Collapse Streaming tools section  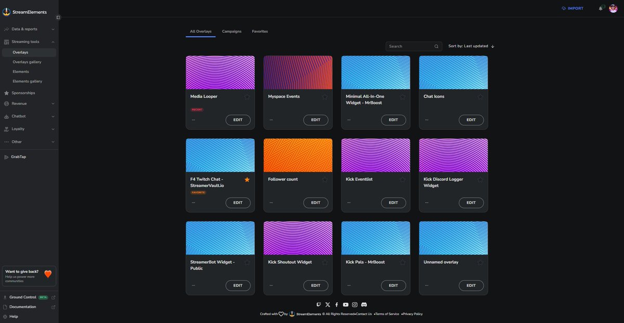click(x=29, y=42)
